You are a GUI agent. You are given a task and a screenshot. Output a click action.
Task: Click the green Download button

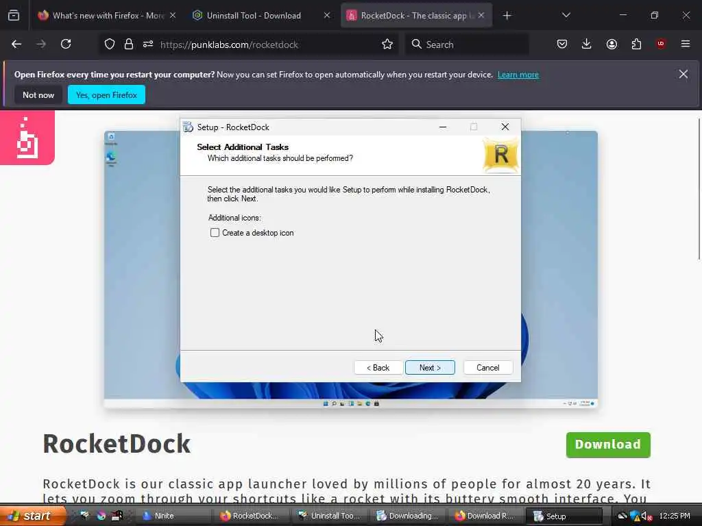(608, 444)
